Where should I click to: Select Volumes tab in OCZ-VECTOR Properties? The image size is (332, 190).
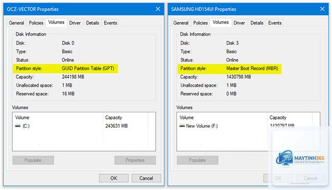pyautogui.click(x=56, y=22)
